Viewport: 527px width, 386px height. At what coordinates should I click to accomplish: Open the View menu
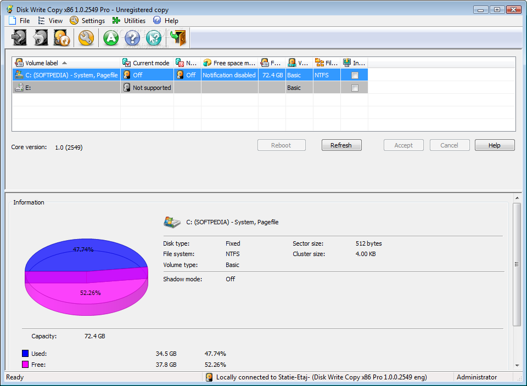click(51, 21)
